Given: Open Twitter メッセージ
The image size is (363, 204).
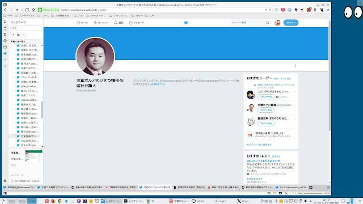Looking at the screenshot, I should [x=137, y=23].
